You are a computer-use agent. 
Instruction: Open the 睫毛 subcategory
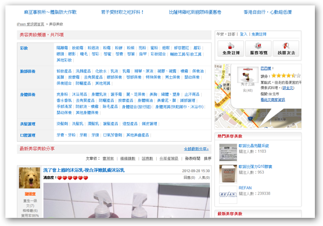click(84, 54)
